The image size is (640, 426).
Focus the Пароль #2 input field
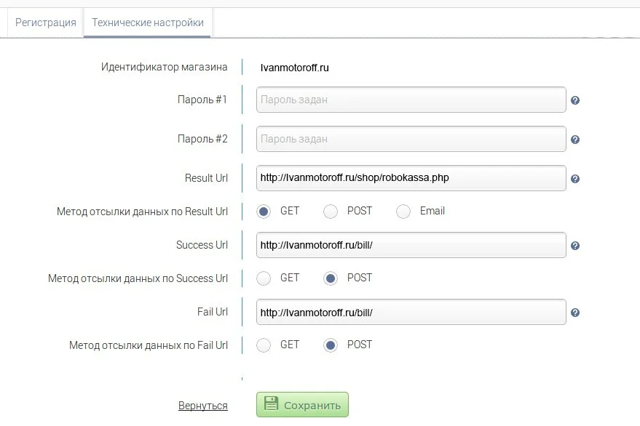point(411,139)
